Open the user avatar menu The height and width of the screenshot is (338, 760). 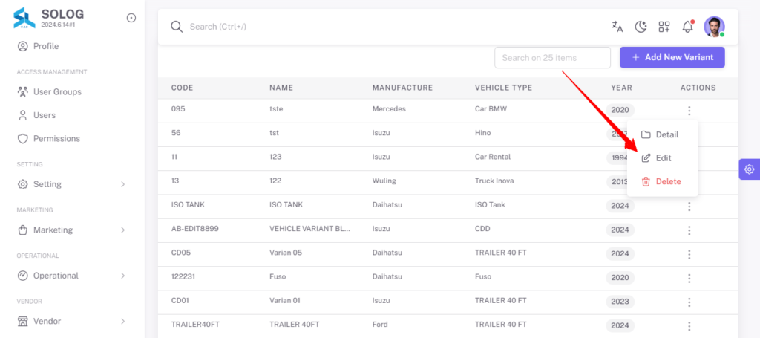click(714, 27)
